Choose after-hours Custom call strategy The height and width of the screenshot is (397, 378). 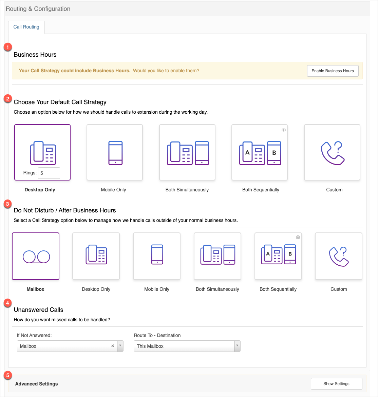(339, 256)
